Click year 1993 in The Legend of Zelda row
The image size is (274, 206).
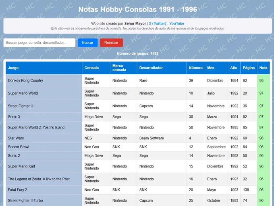tap(234, 179)
